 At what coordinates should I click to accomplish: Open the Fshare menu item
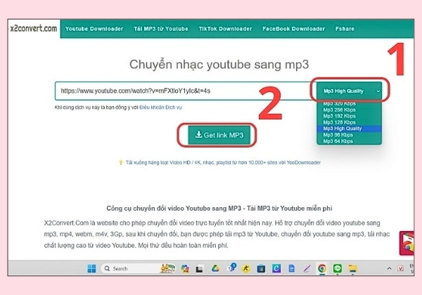(x=345, y=29)
